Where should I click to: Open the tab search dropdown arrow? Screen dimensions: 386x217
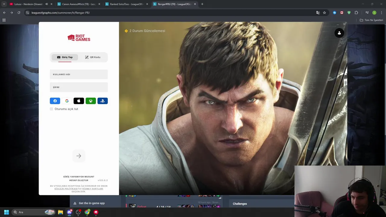pos(4,4)
